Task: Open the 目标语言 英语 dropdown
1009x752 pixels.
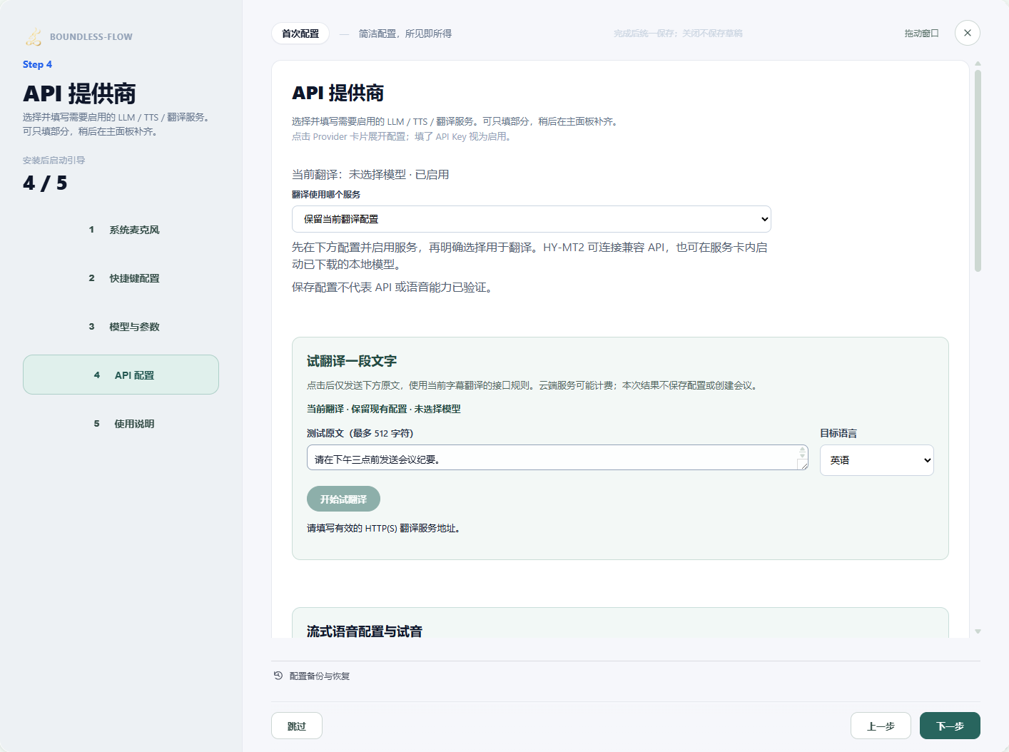Action: pos(876,460)
